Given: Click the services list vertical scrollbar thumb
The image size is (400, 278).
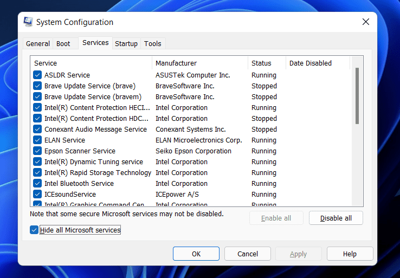Looking at the screenshot, I should [x=357, y=96].
